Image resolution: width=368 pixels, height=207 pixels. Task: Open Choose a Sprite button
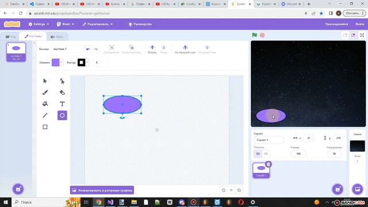coord(338,189)
